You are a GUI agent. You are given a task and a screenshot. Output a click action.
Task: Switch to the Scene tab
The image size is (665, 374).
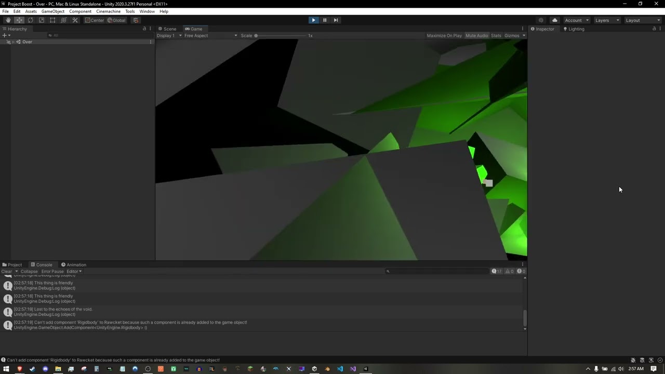[x=167, y=29]
